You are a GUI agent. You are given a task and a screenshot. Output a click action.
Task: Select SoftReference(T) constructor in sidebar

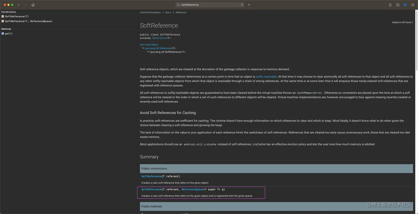17,17
